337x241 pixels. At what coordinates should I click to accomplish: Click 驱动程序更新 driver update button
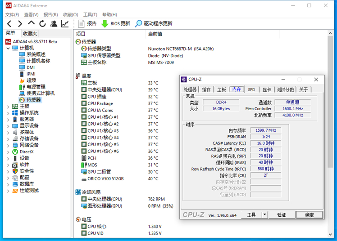pyautogui.click(x=154, y=23)
